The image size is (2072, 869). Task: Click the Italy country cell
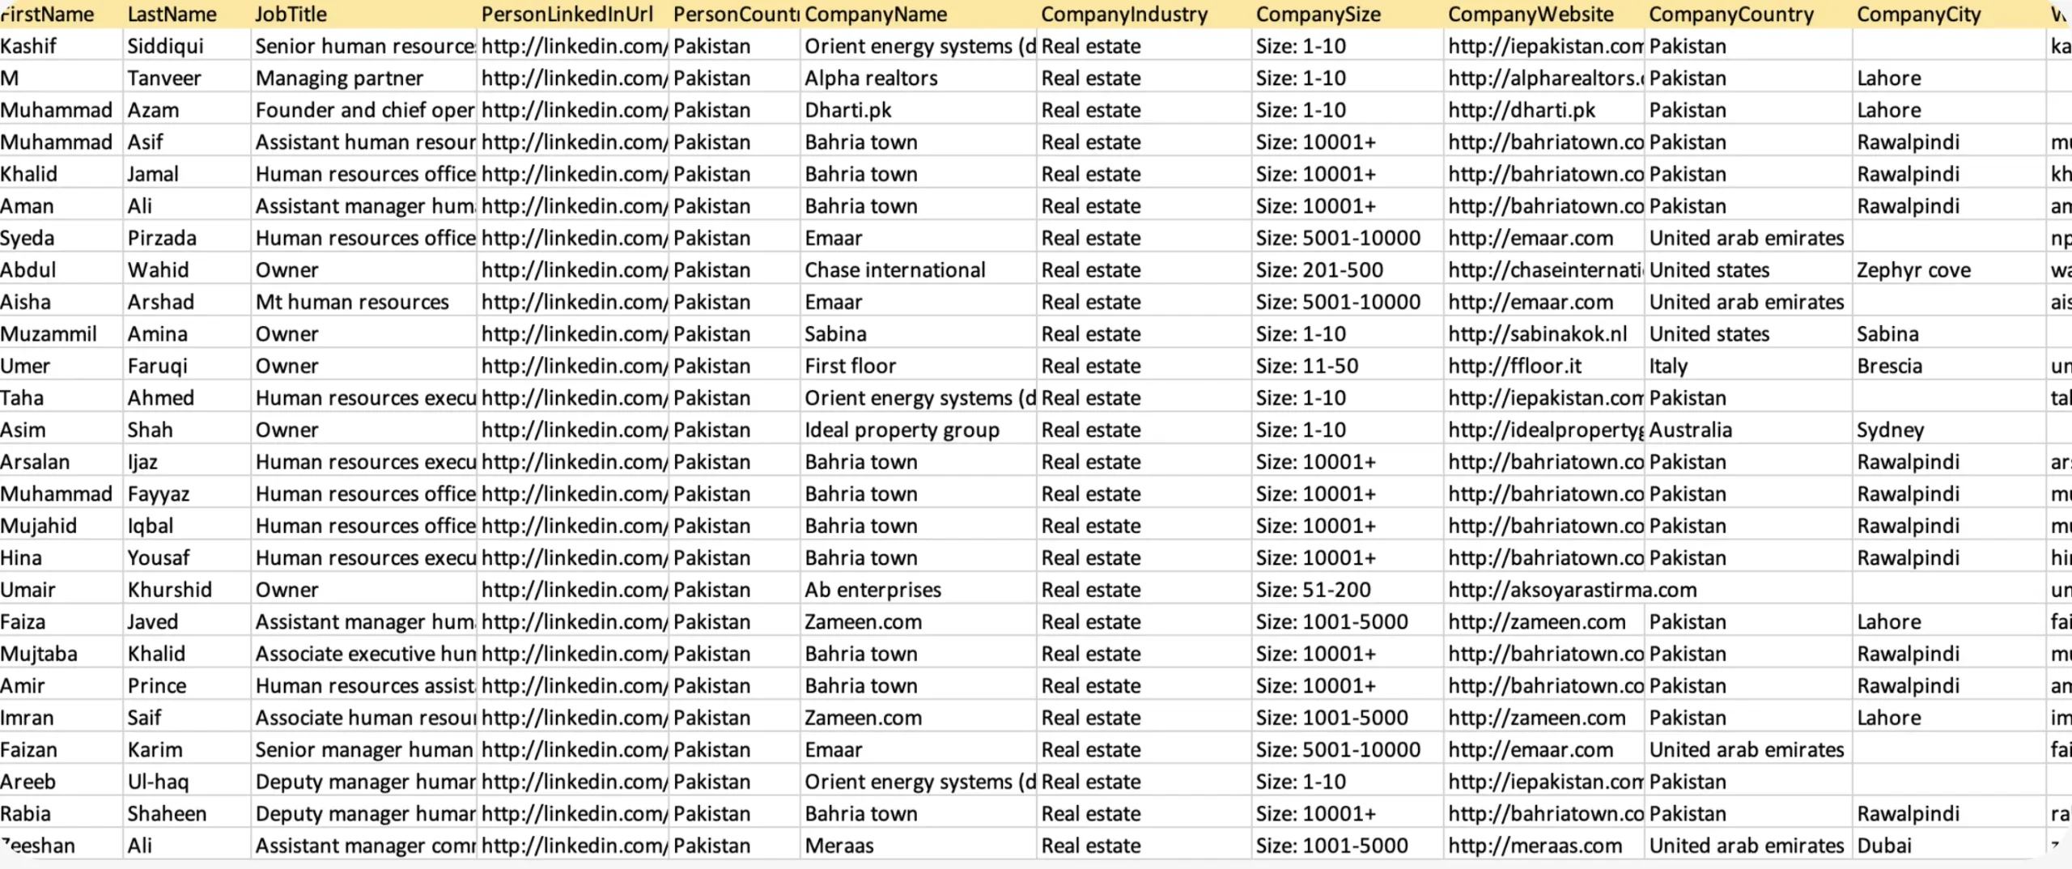point(1748,365)
